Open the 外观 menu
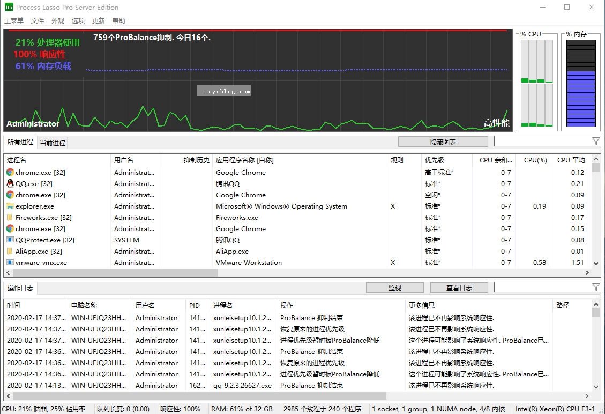605x414 pixels. [x=58, y=20]
